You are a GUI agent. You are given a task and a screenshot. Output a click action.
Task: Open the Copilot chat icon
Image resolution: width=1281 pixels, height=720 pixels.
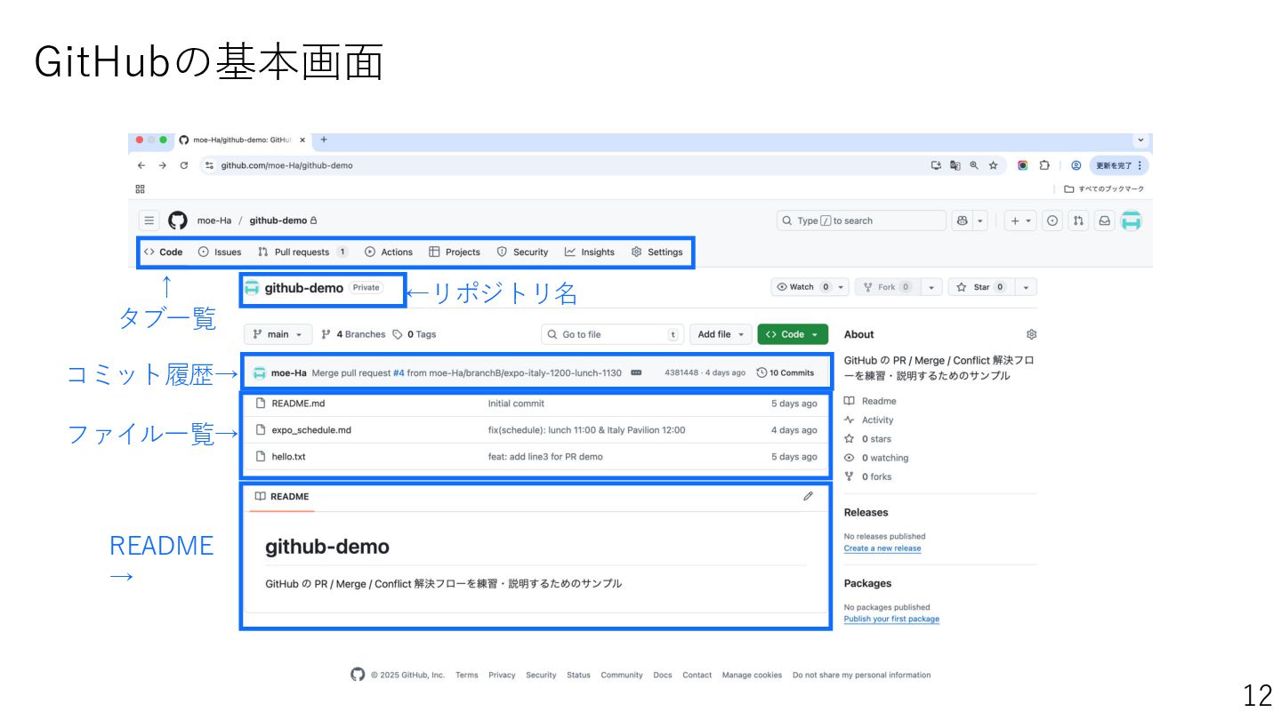(x=962, y=220)
